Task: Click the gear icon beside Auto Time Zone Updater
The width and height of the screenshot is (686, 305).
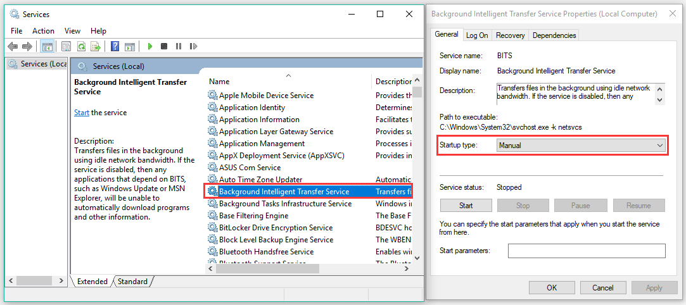Action: (x=213, y=179)
